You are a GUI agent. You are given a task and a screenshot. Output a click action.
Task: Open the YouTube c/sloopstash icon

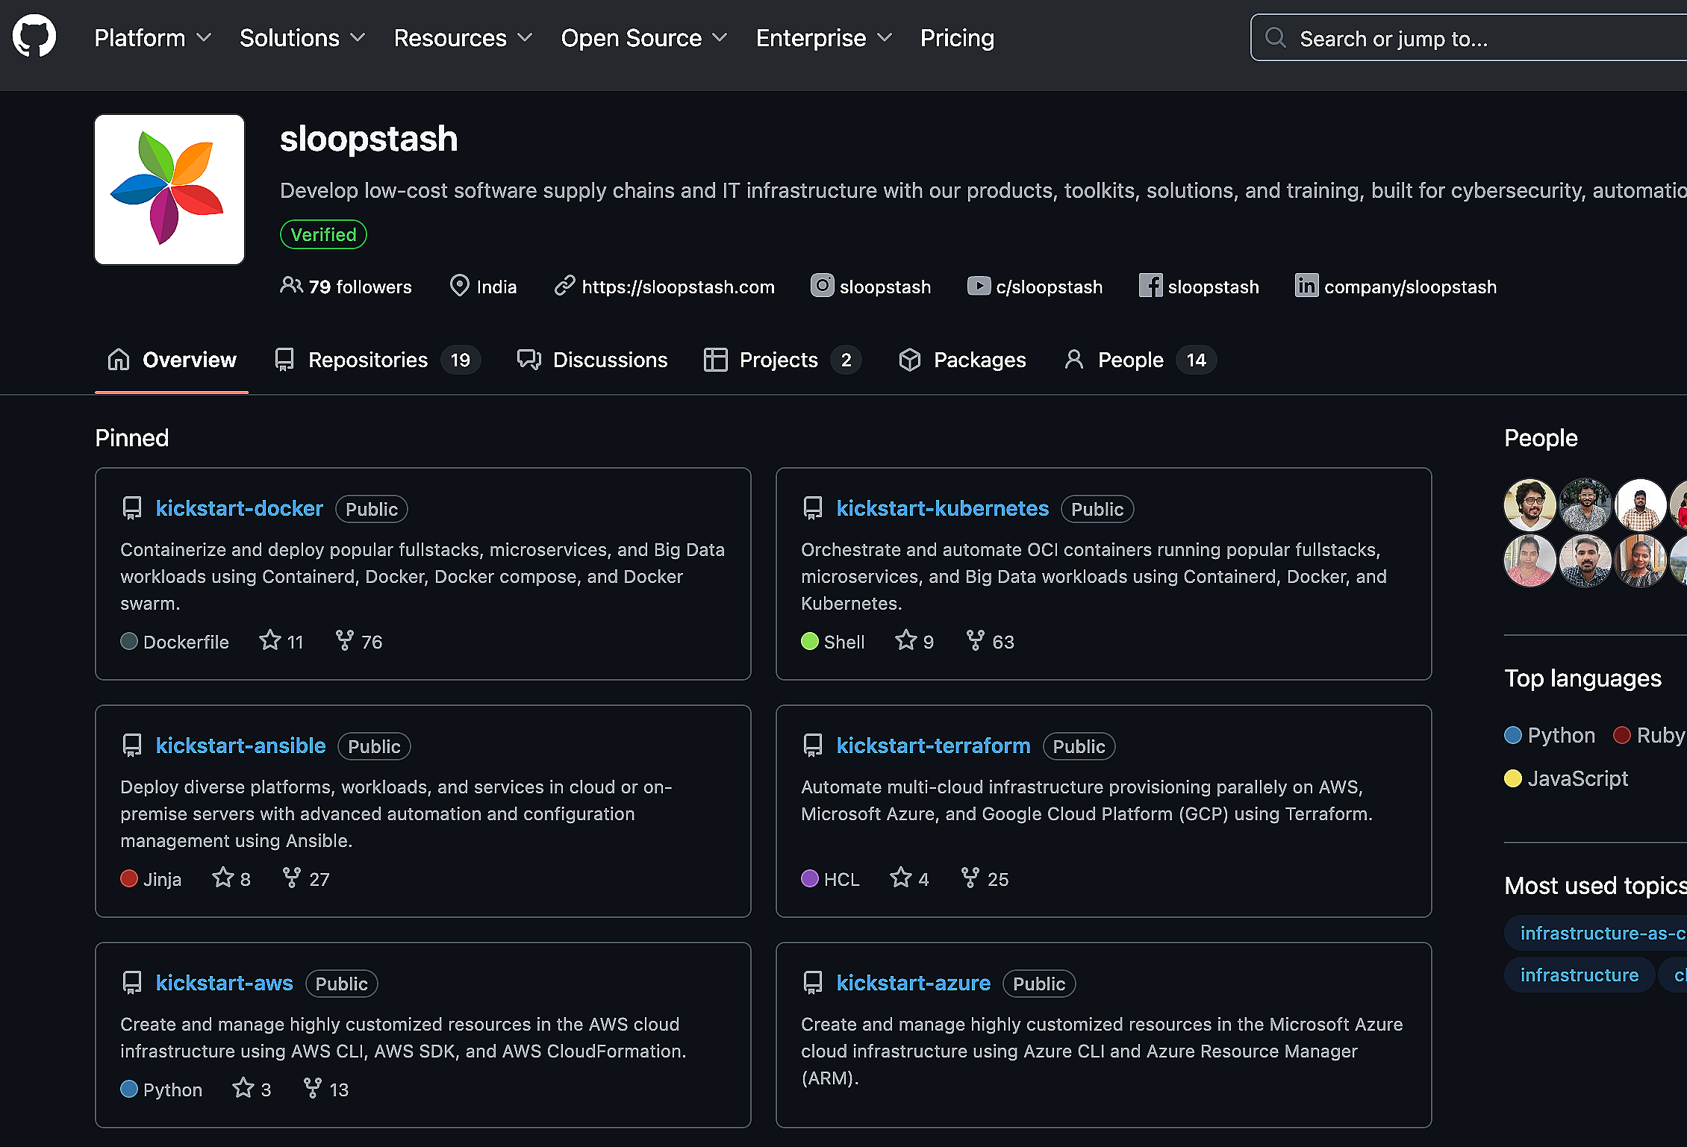click(978, 286)
